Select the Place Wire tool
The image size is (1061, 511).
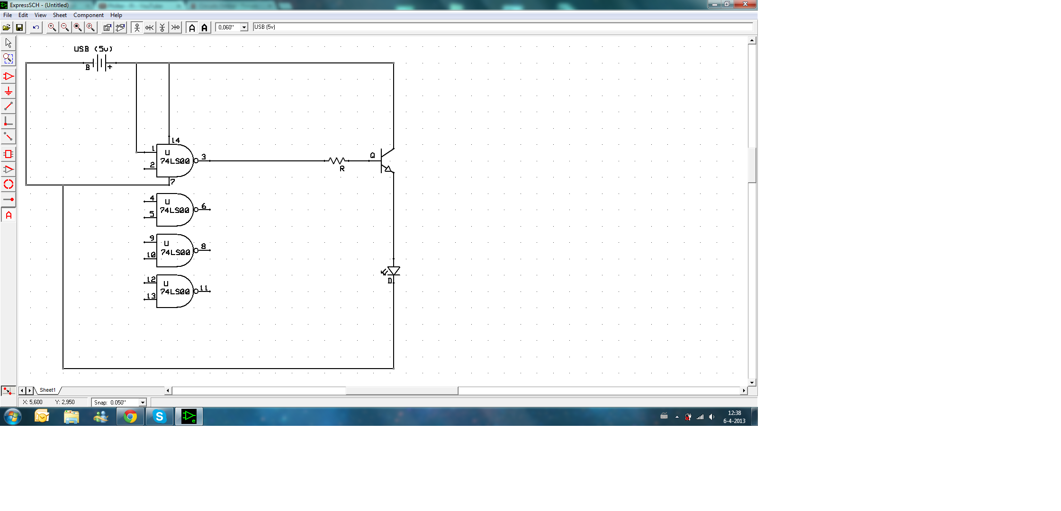[9, 106]
